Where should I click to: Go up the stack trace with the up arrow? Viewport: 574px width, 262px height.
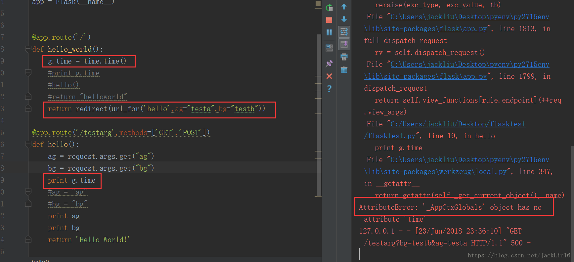[x=344, y=7]
